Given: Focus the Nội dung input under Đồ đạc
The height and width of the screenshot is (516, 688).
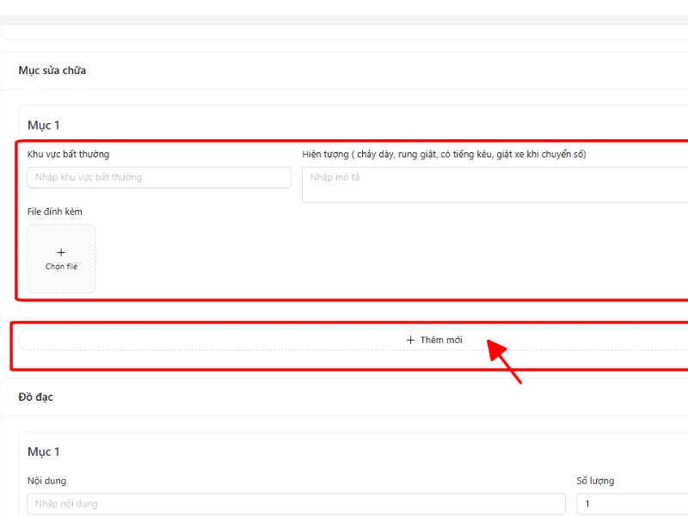Looking at the screenshot, I should coord(296,504).
